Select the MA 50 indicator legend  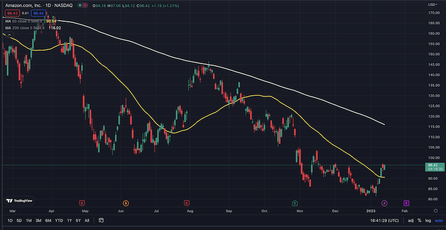pos(25,21)
